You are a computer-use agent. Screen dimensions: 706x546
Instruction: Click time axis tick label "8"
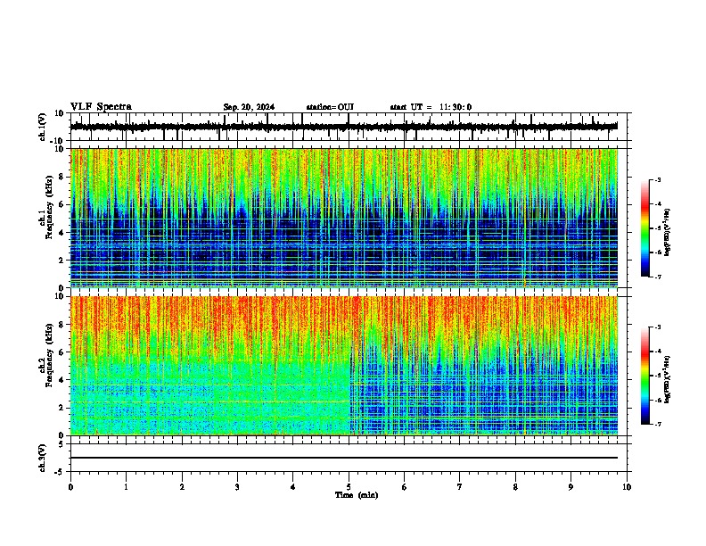click(515, 487)
